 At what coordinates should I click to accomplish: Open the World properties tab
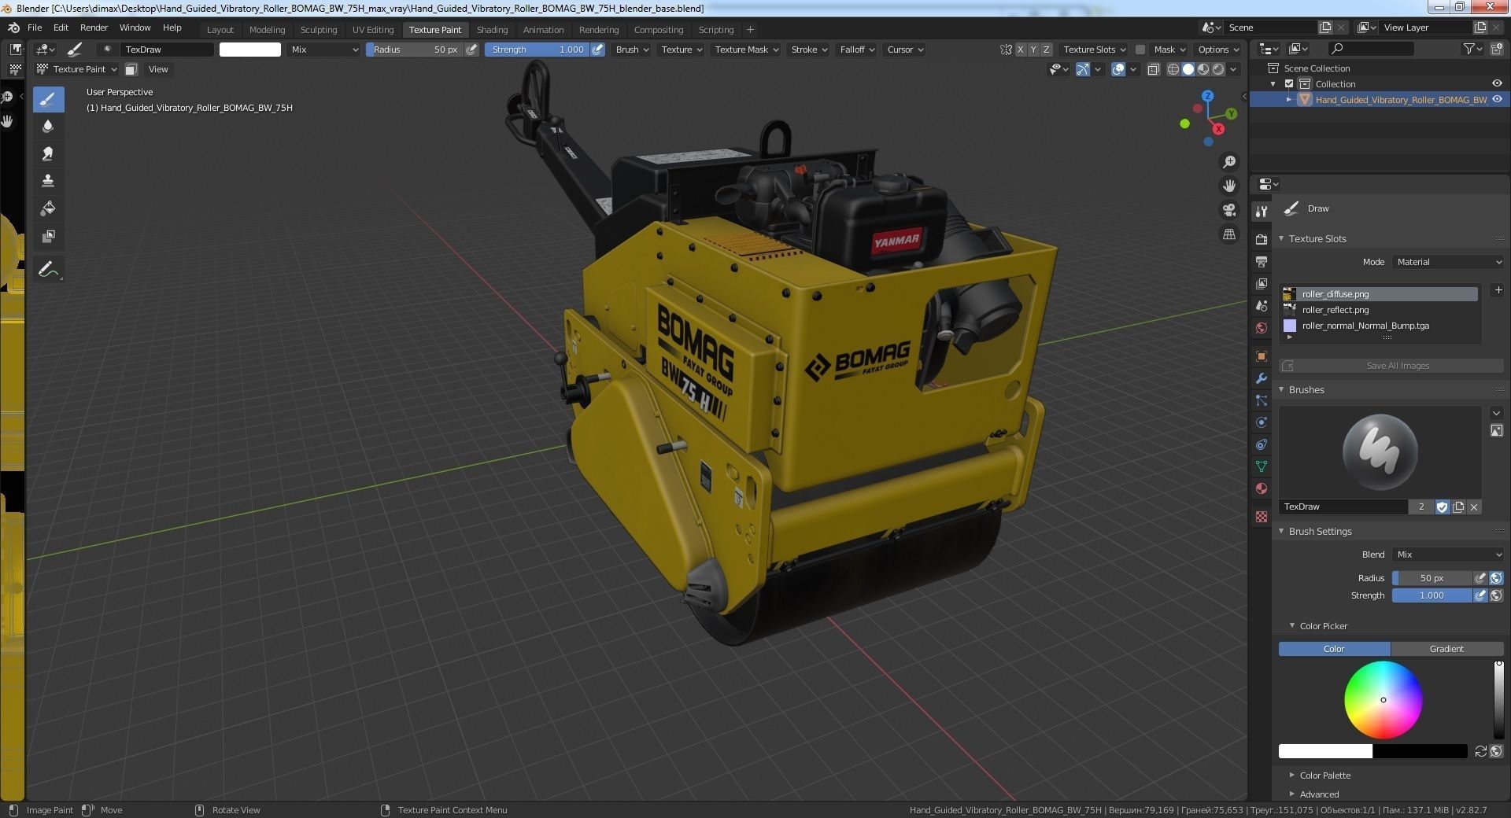coord(1262,327)
